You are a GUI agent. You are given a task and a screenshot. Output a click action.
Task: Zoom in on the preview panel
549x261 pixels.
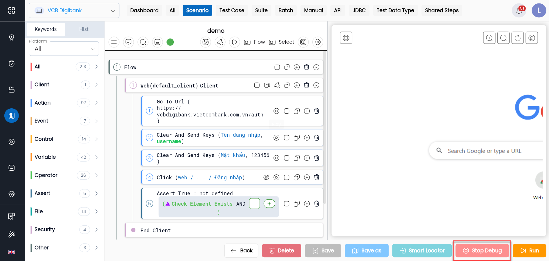(x=489, y=38)
